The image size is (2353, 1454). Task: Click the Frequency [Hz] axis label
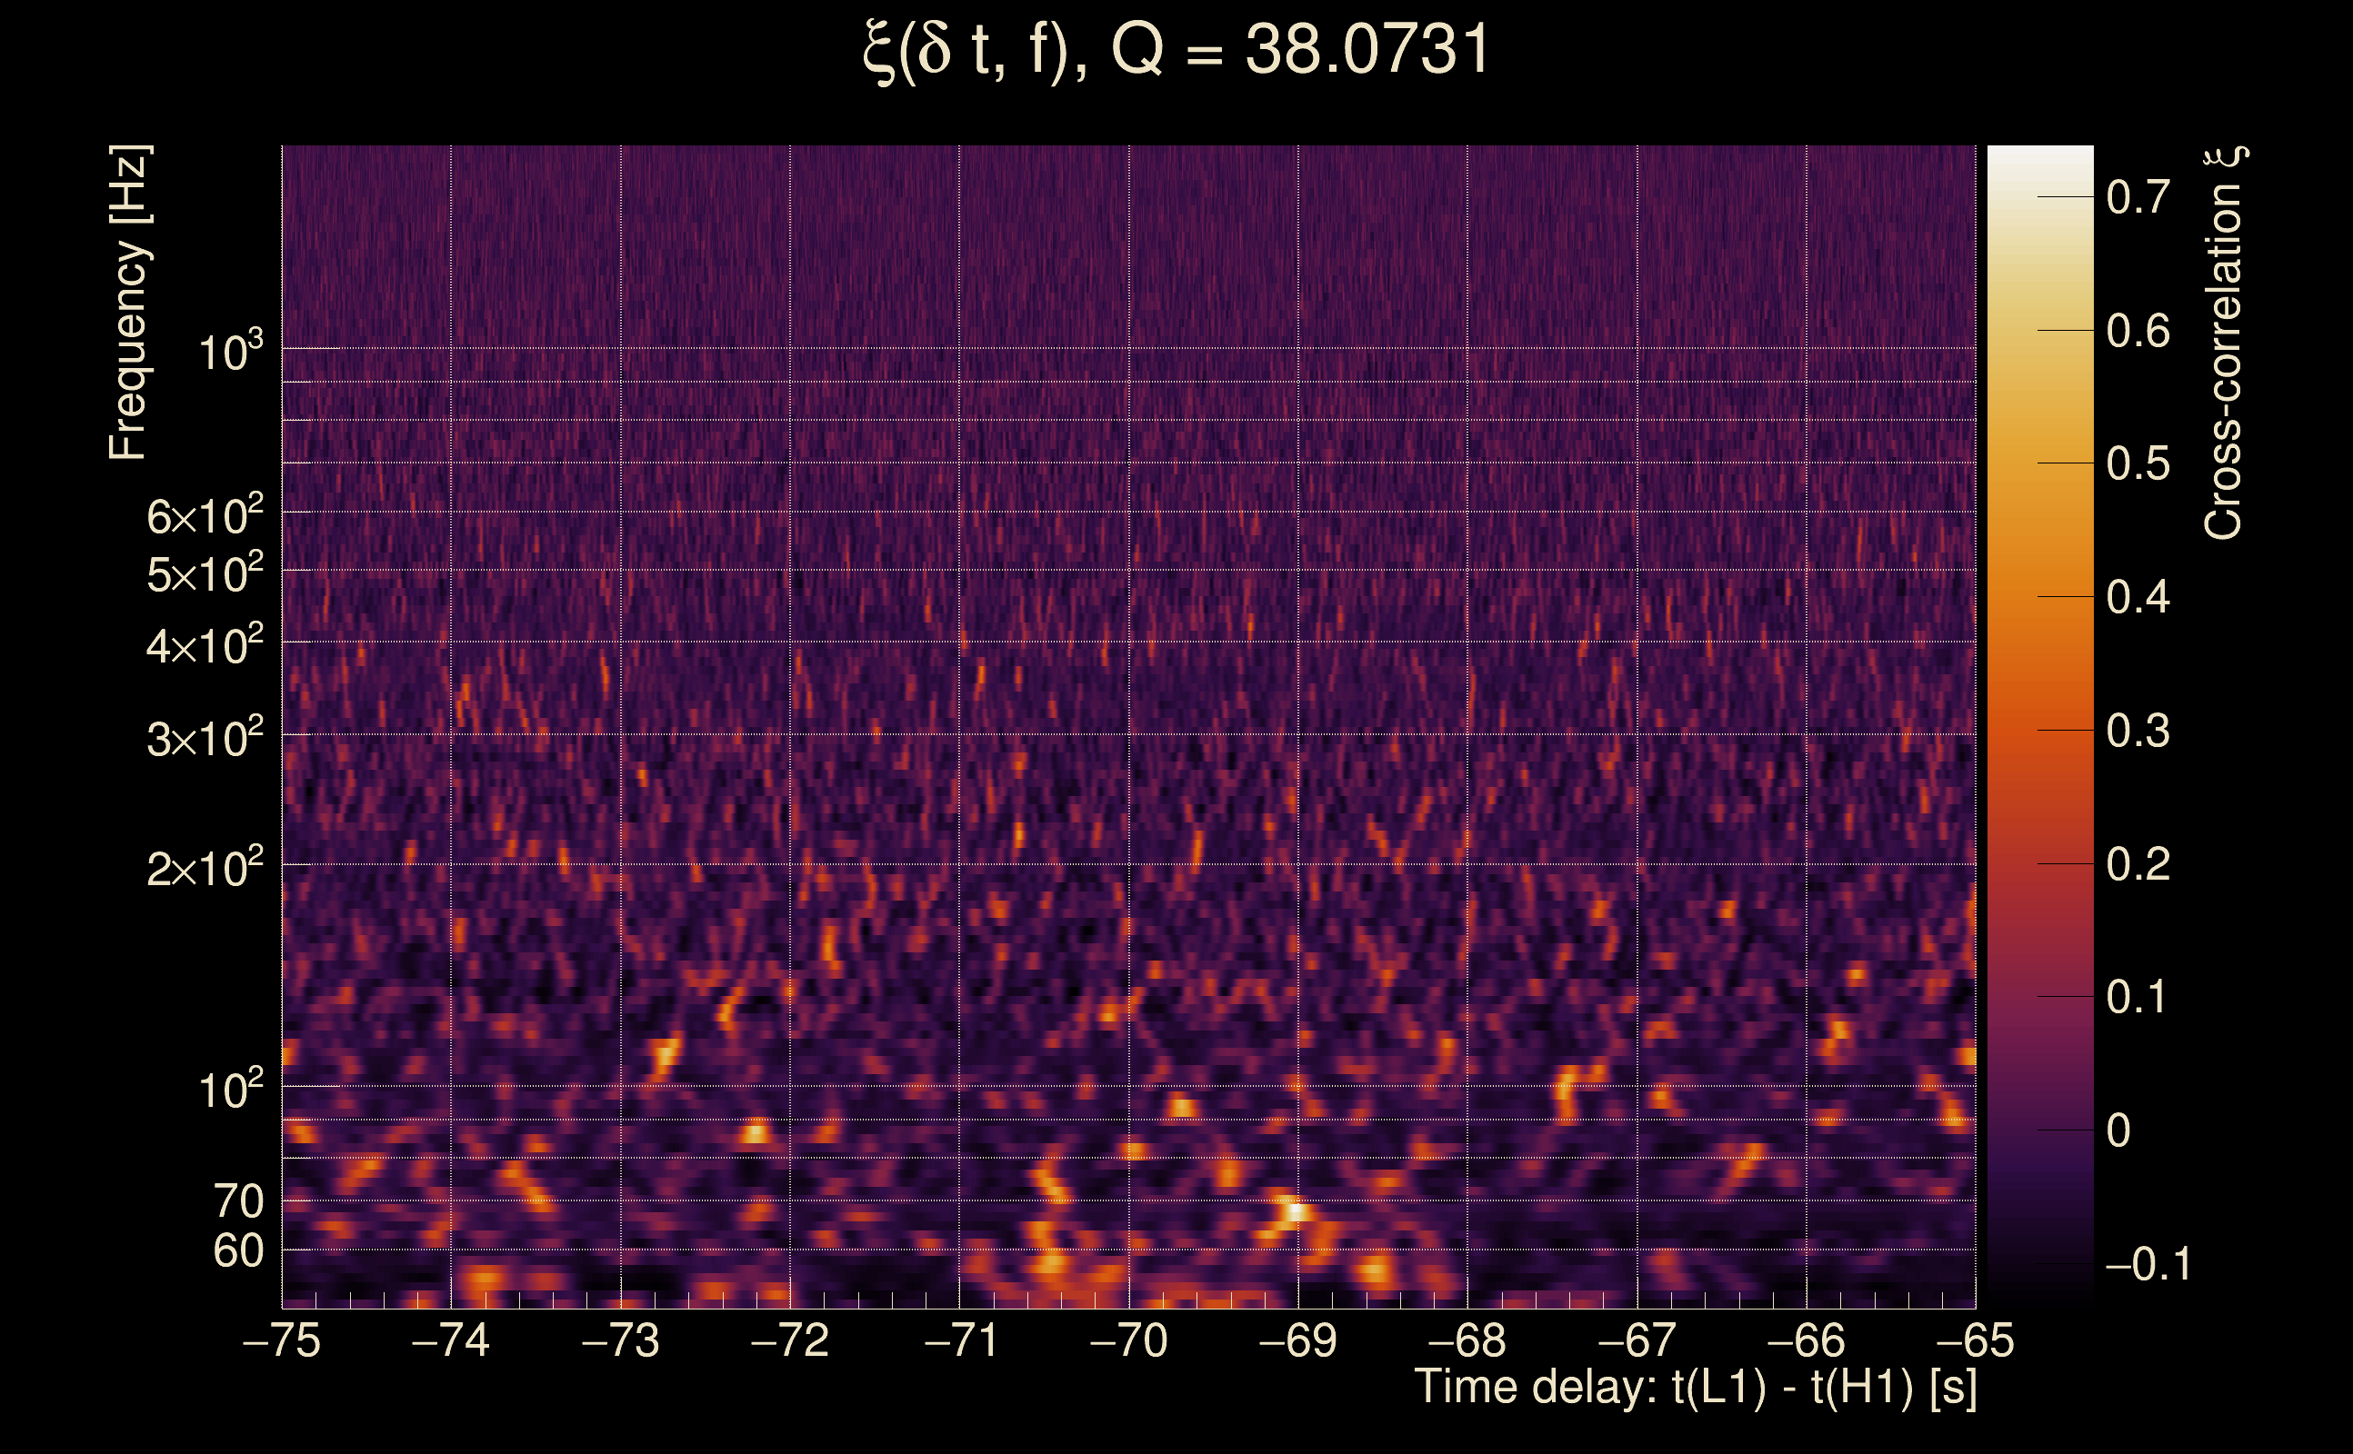129,302
